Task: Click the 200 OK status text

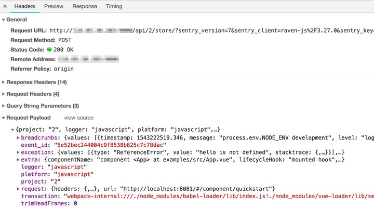Action: (63, 49)
